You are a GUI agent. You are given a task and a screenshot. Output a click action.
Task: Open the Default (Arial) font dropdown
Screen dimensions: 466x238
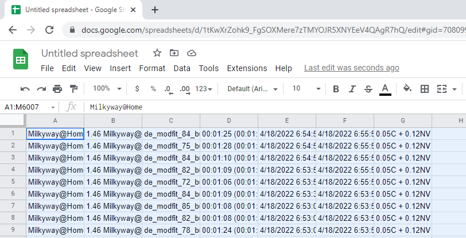point(253,89)
